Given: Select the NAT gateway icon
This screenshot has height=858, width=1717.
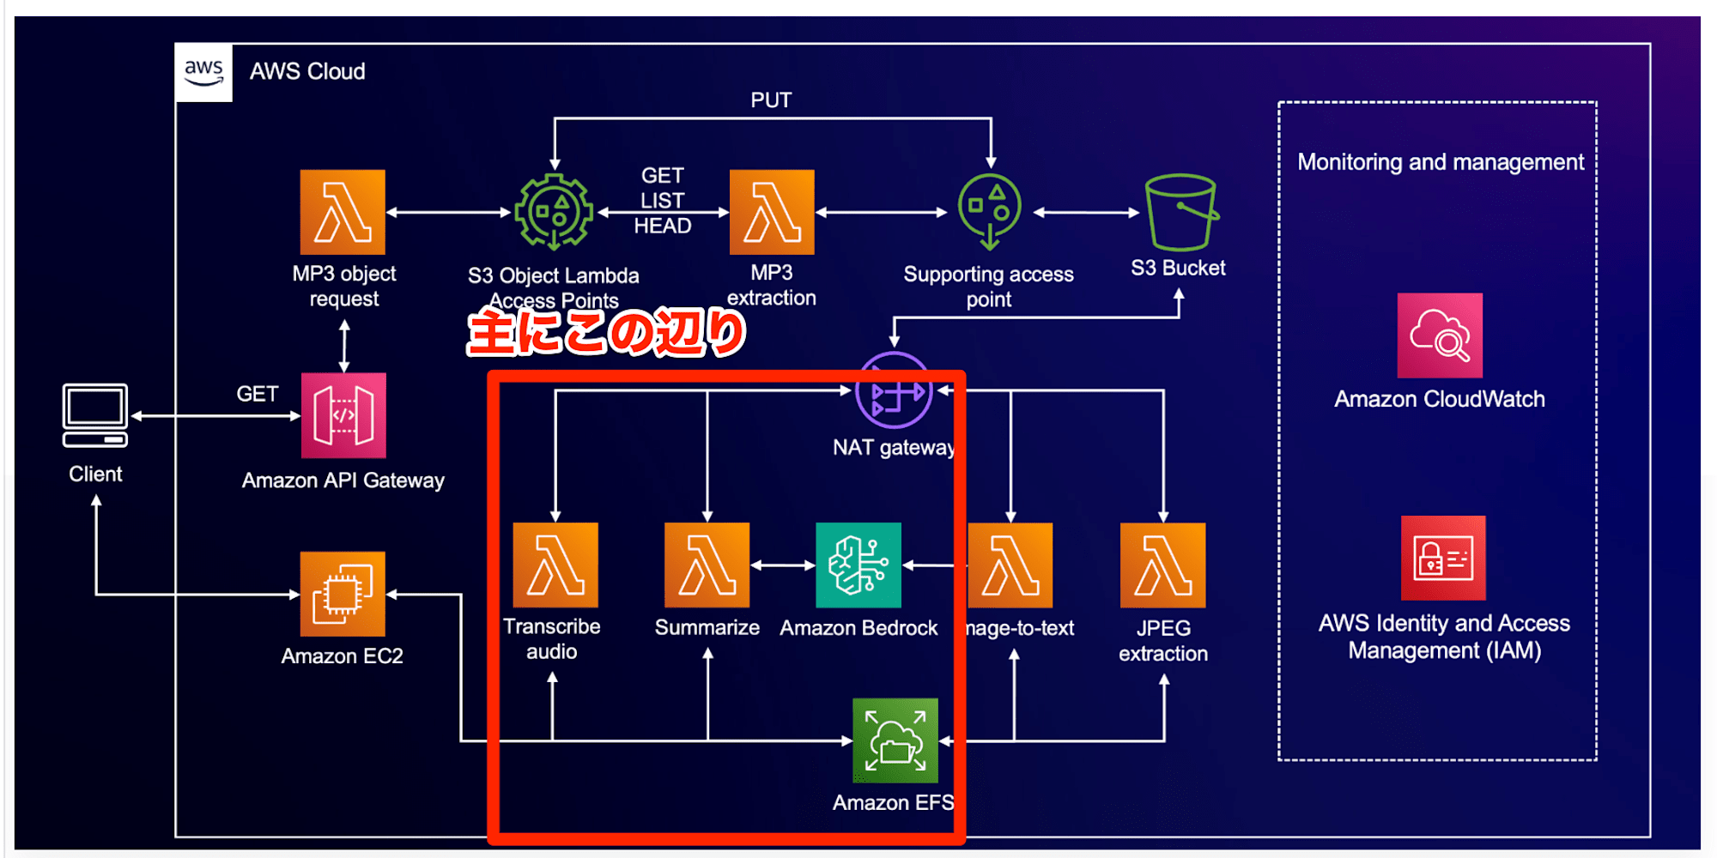Looking at the screenshot, I should point(894,390).
